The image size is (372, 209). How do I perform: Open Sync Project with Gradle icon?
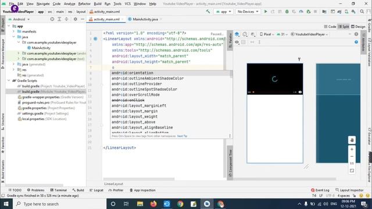click(x=339, y=12)
